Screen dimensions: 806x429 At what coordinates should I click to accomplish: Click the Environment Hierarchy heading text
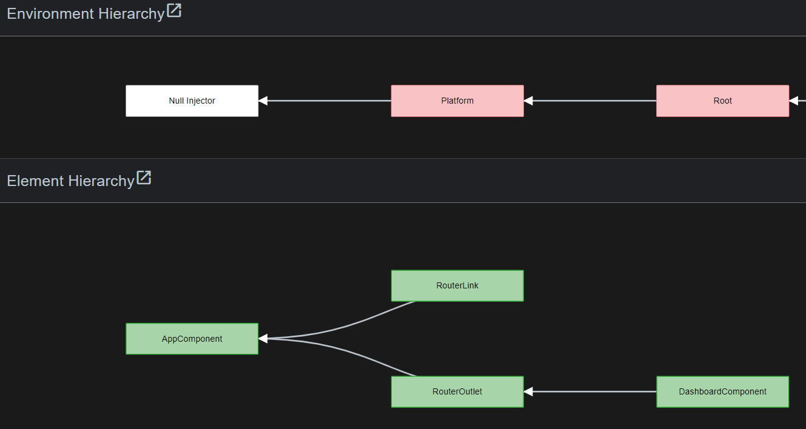pyautogui.click(x=86, y=13)
